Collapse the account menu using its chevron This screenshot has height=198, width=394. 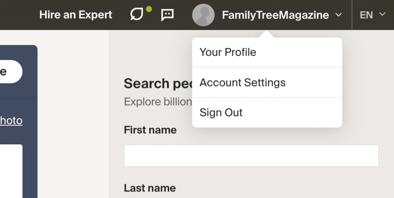(339, 15)
